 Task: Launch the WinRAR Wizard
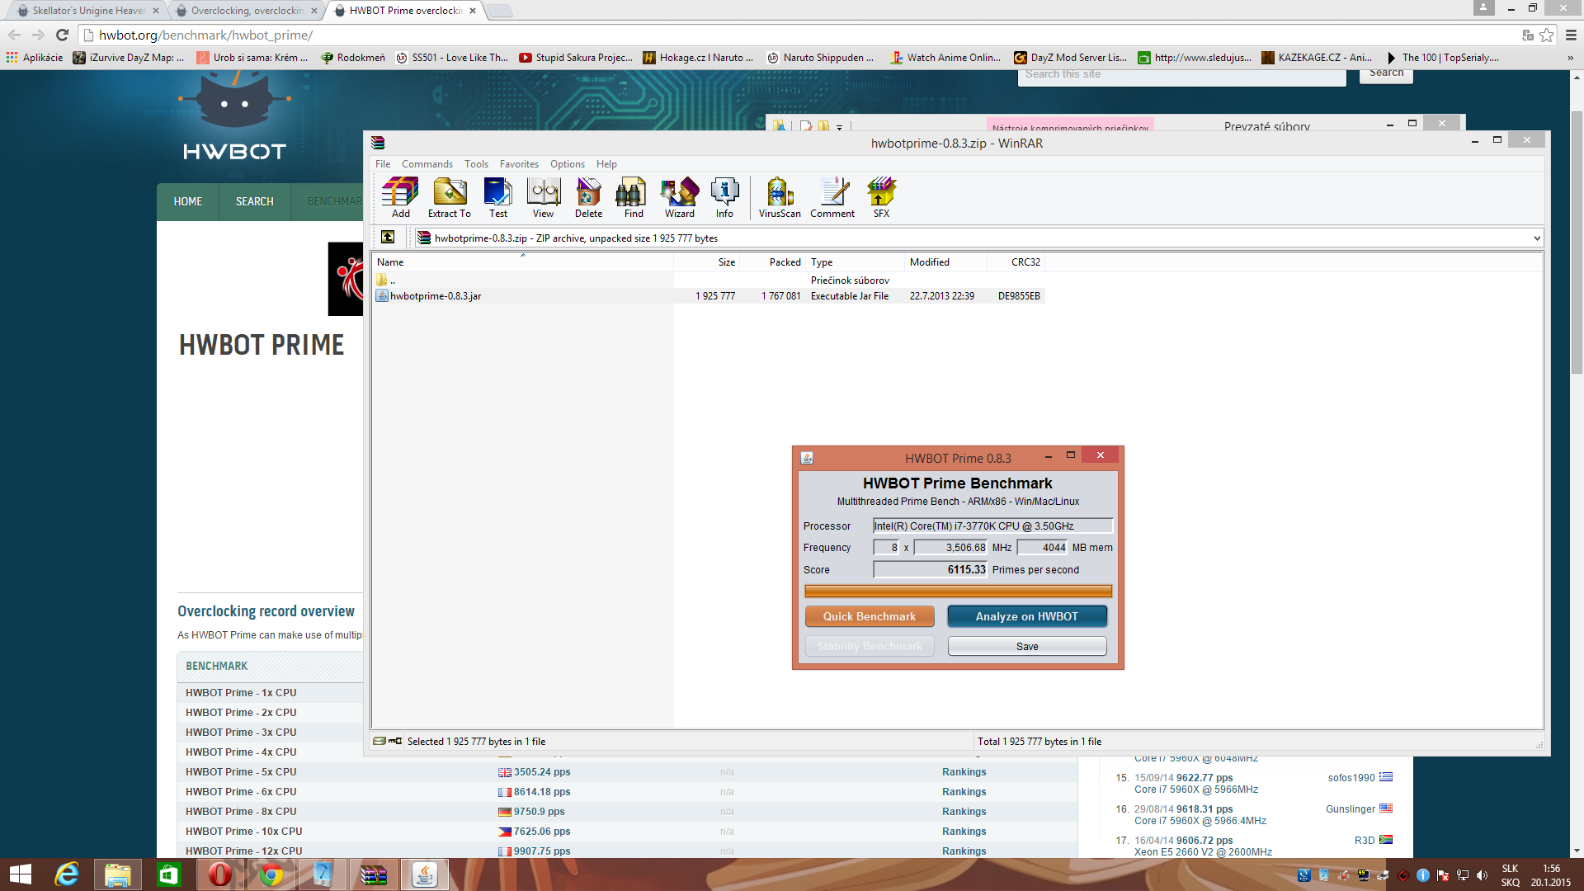(x=680, y=197)
